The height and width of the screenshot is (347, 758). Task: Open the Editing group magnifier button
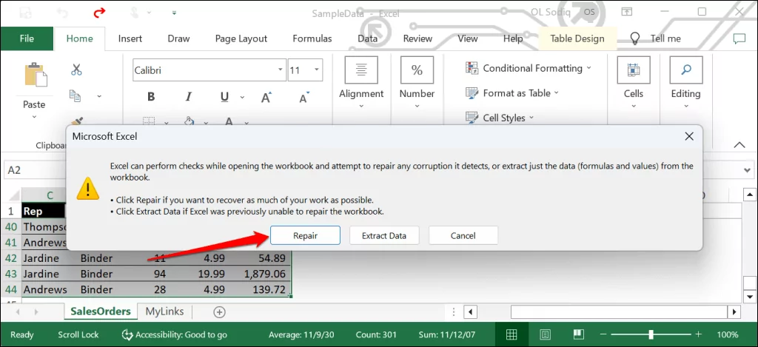tap(685, 70)
